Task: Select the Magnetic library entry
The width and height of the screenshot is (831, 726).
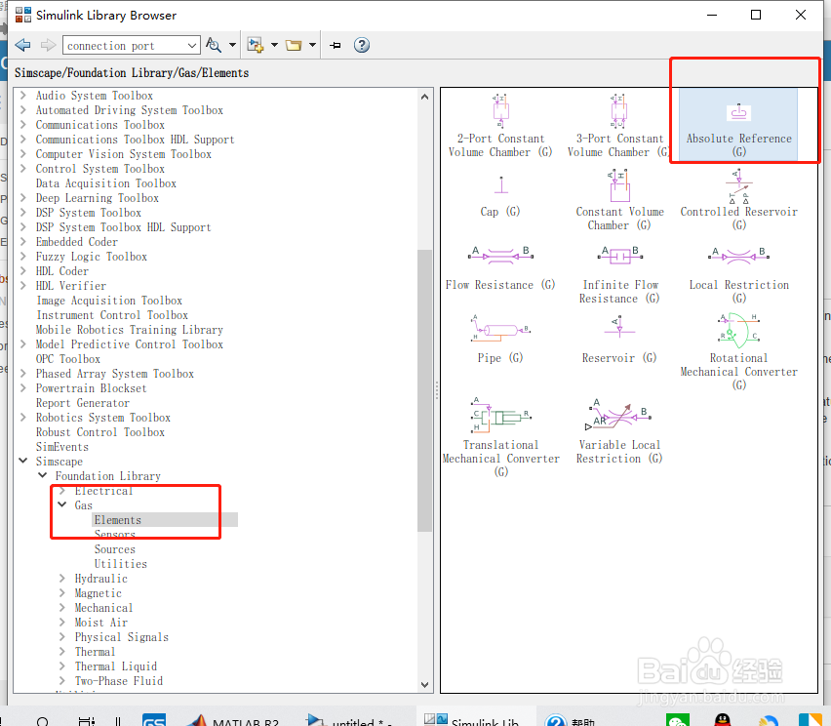Action: (99, 593)
